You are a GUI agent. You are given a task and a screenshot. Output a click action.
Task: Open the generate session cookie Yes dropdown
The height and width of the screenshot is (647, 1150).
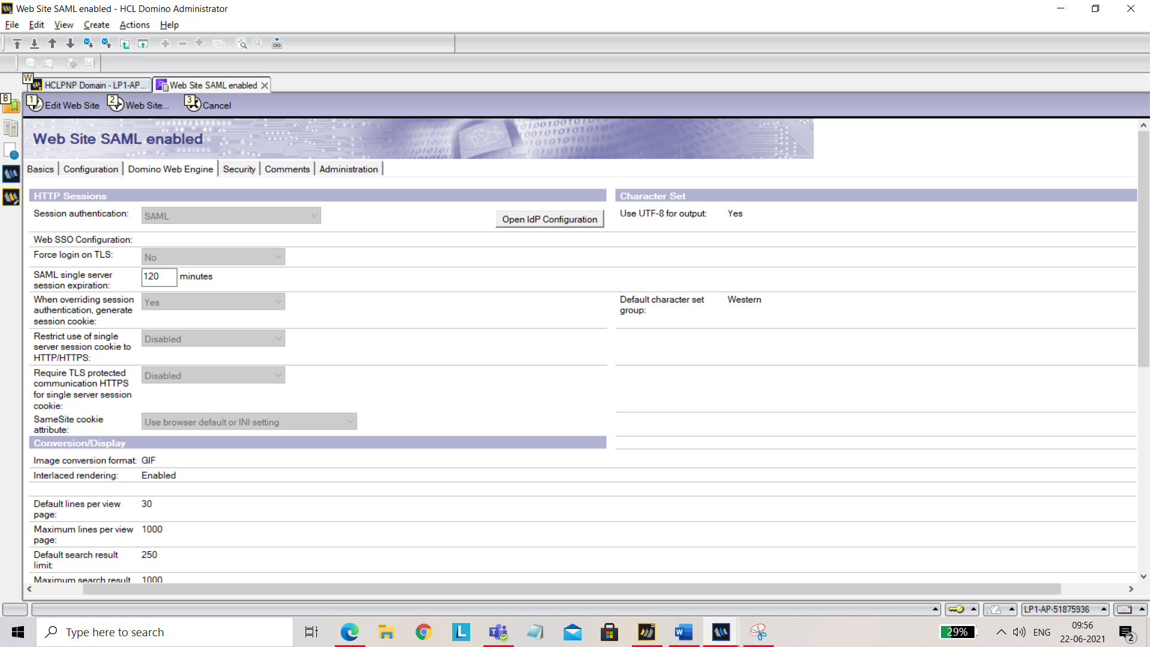point(213,302)
